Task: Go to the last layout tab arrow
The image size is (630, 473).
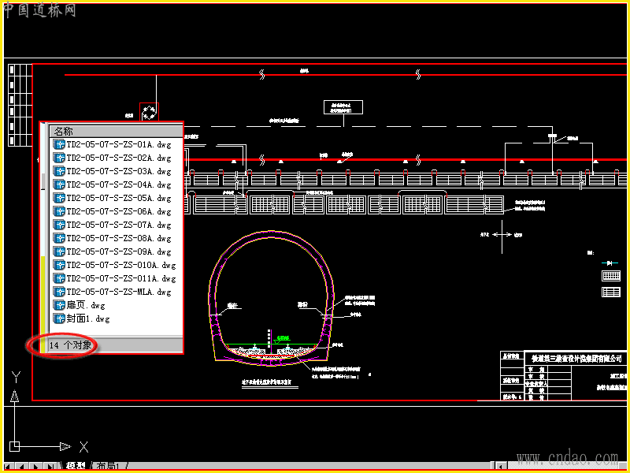Action: tap(50, 467)
